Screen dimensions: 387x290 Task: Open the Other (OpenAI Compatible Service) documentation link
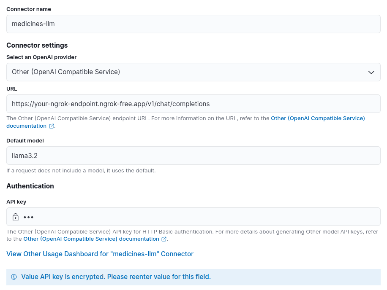[x=318, y=118]
